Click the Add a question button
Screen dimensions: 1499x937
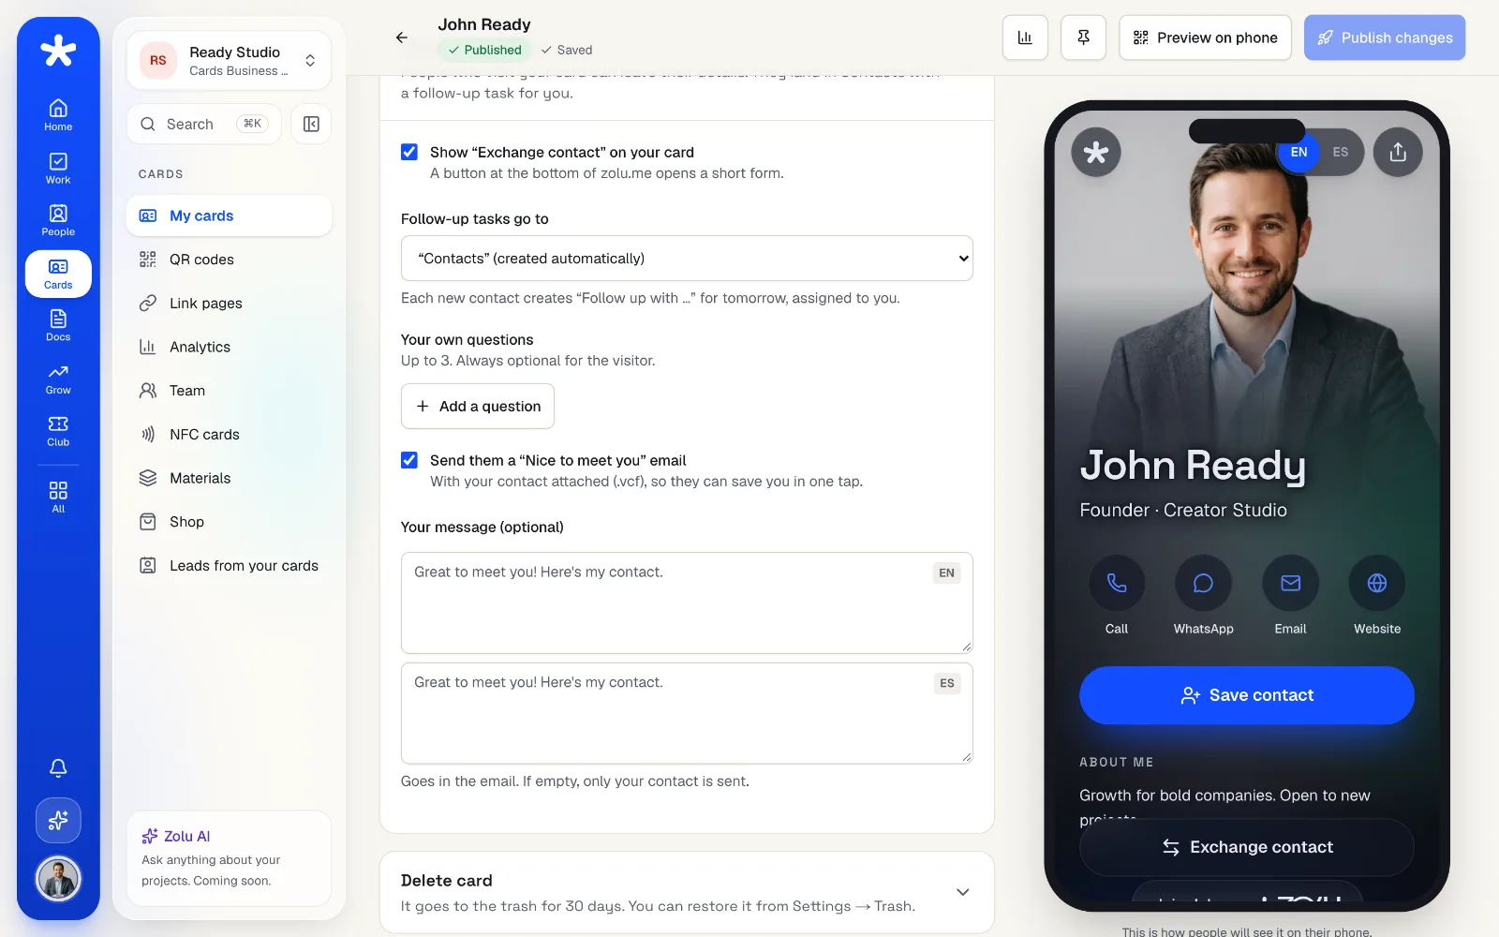(x=478, y=406)
